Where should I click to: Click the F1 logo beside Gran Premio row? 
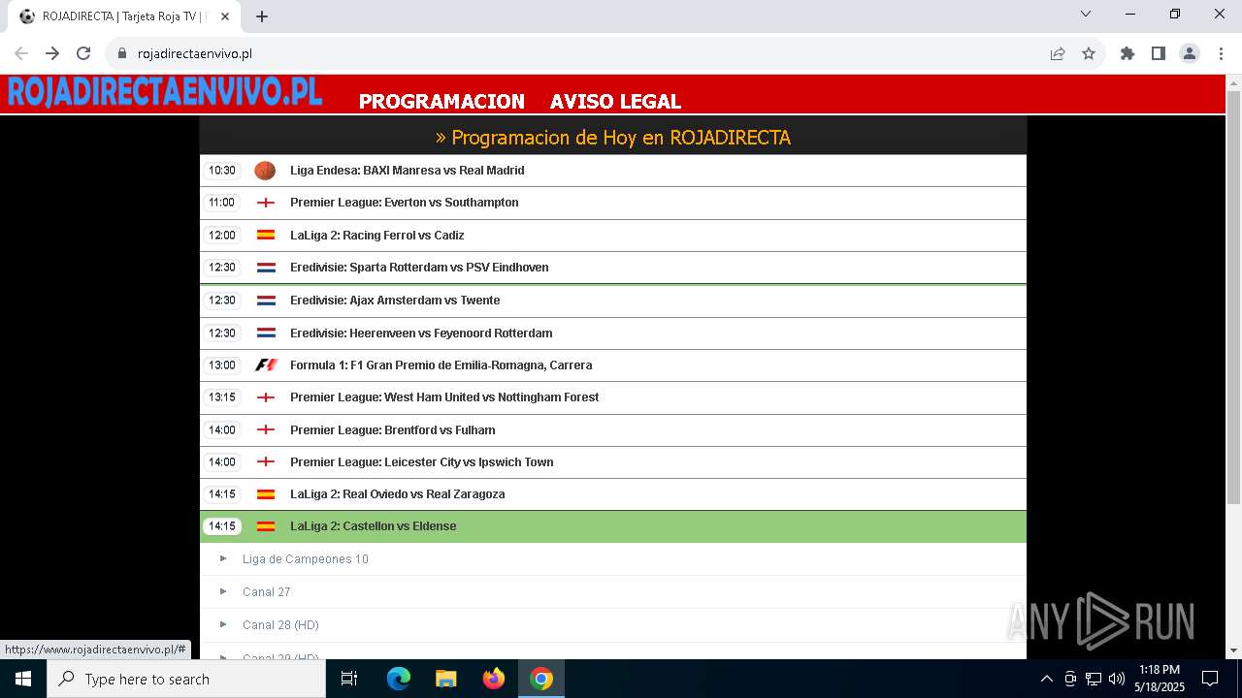tap(266, 365)
